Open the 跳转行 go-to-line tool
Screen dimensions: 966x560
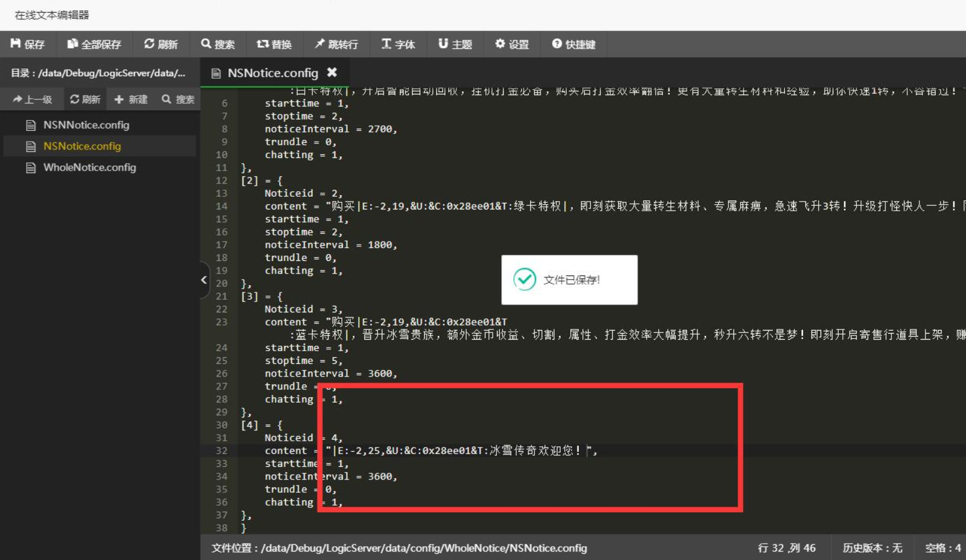[336, 44]
